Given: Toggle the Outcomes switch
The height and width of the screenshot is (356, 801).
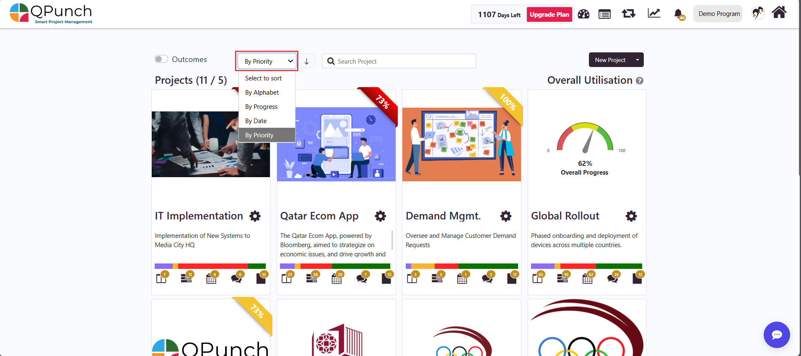Looking at the screenshot, I should click(x=161, y=59).
